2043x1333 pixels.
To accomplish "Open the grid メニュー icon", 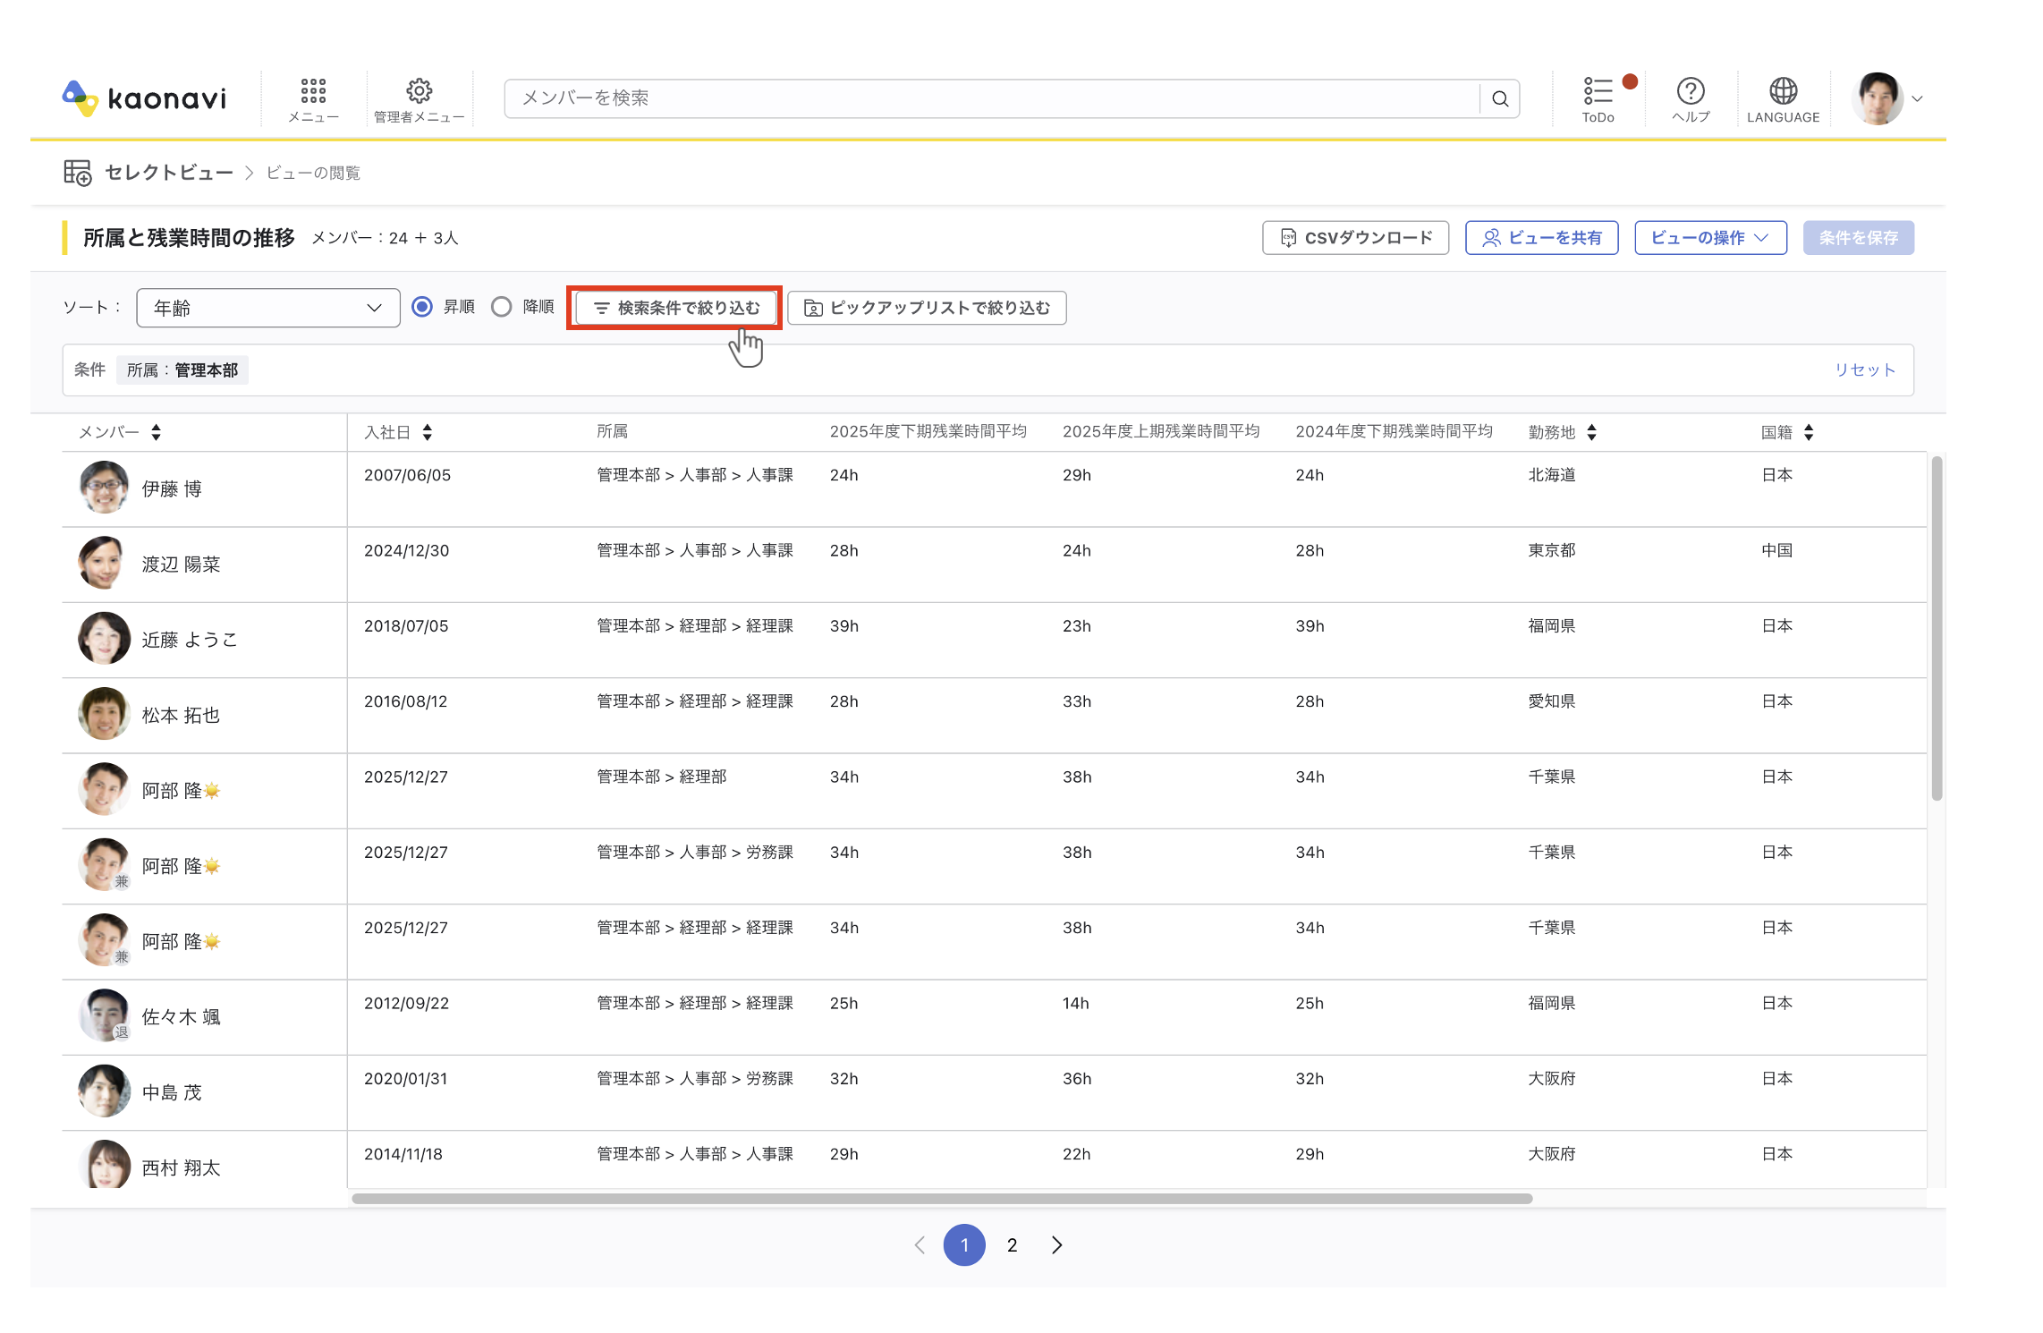I will [x=313, y=91].
